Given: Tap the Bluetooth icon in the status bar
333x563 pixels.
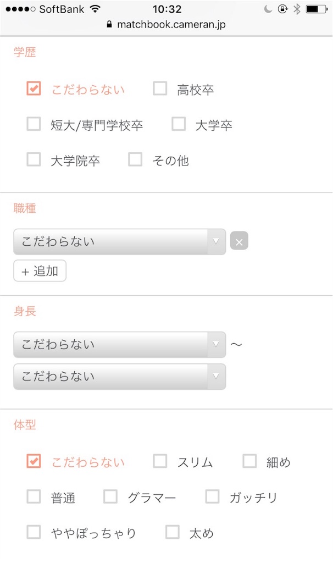Looking at the screenshot, I should click(x=297, y=9).
